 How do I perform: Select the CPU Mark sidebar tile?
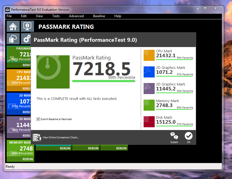pos(19,78)
